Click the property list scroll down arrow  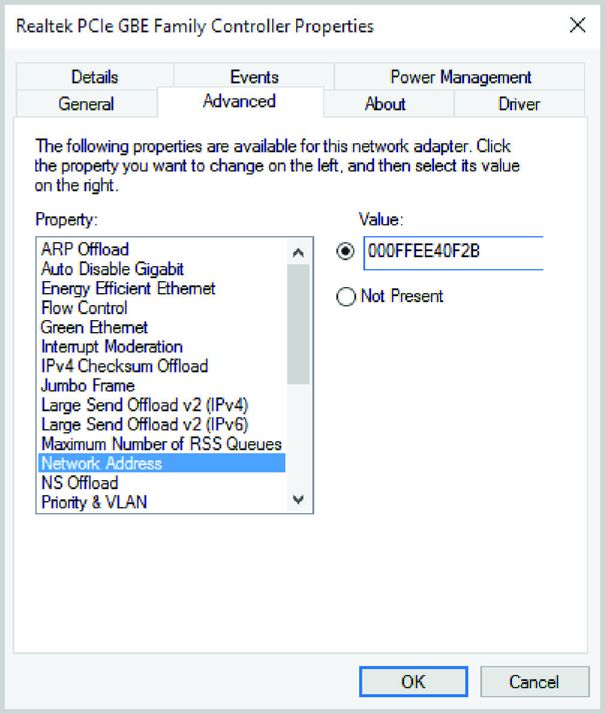(299, 499)
